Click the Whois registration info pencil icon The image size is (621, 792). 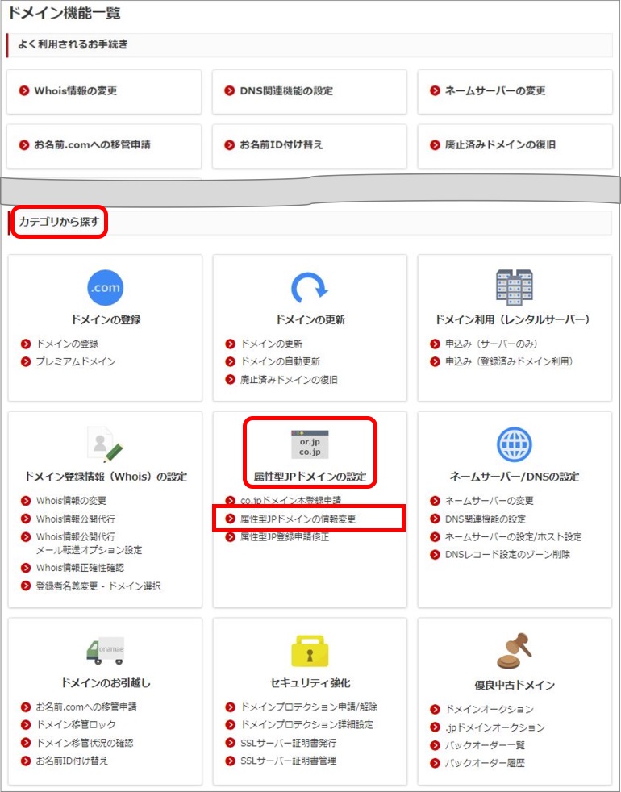pos(105,444)
